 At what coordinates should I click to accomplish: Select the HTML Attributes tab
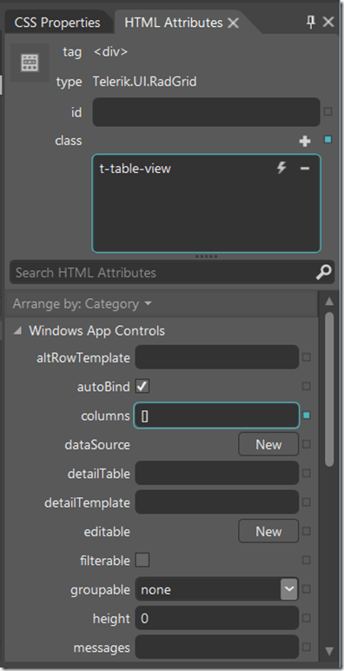pos(173,23)
